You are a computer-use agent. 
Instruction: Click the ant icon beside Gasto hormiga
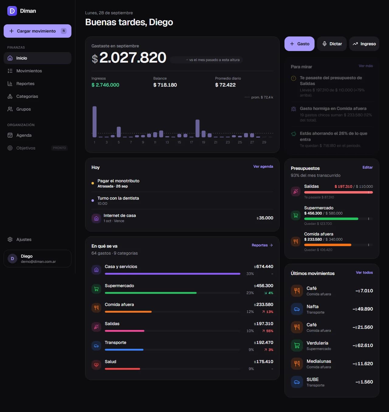(294, 109)
